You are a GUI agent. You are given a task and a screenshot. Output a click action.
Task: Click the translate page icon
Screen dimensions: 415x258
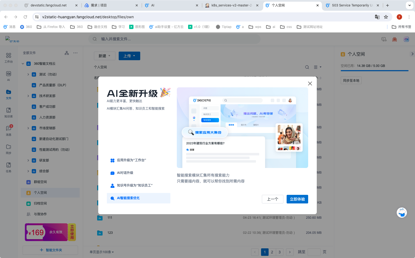pyautogui.click(x=377, y=17)
